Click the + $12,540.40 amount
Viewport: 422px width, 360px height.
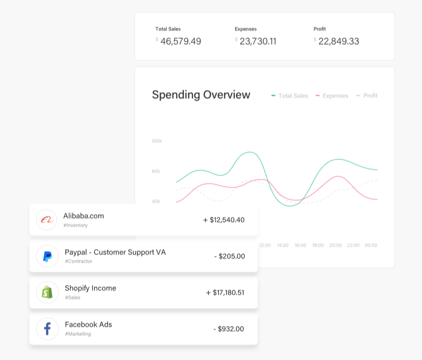click(x=224, y=220)
